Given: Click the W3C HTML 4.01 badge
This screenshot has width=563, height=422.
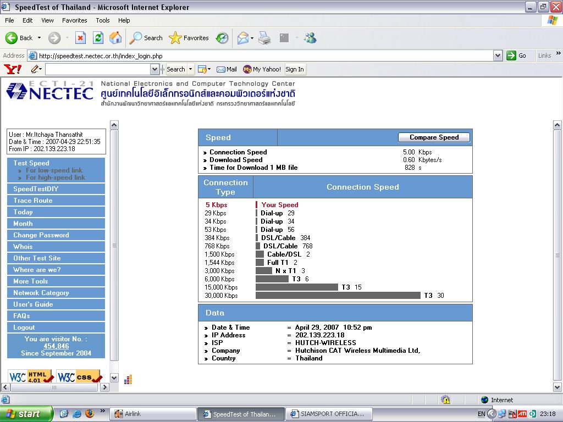Looking at the screenshot, I should pyautogui.click(x=31, y=376).
